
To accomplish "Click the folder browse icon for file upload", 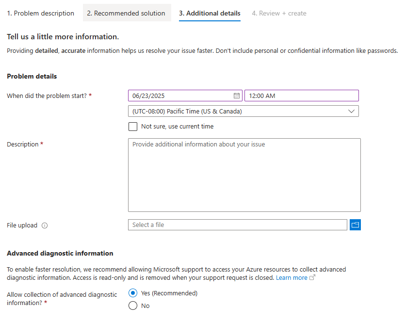I will tap(355, 225).
